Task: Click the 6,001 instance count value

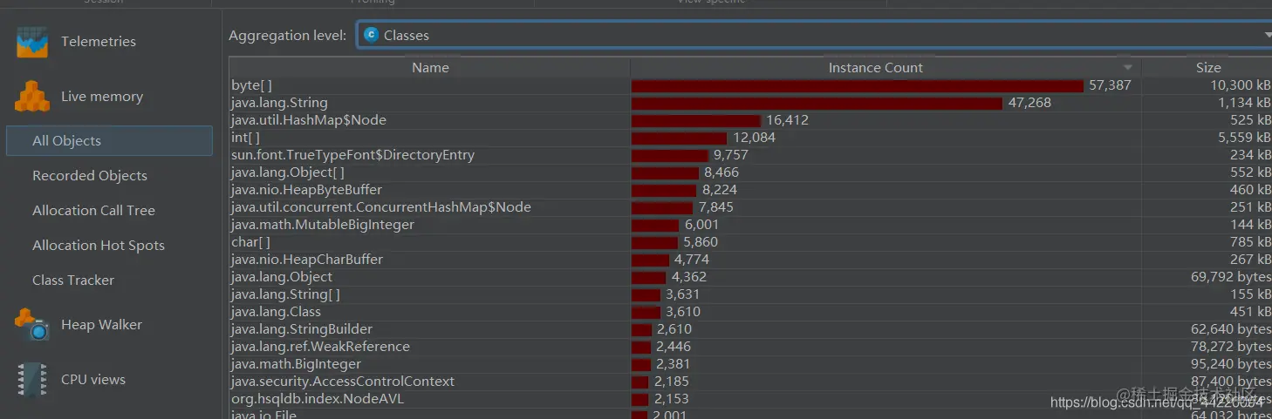Action: [x=701, y=225]
